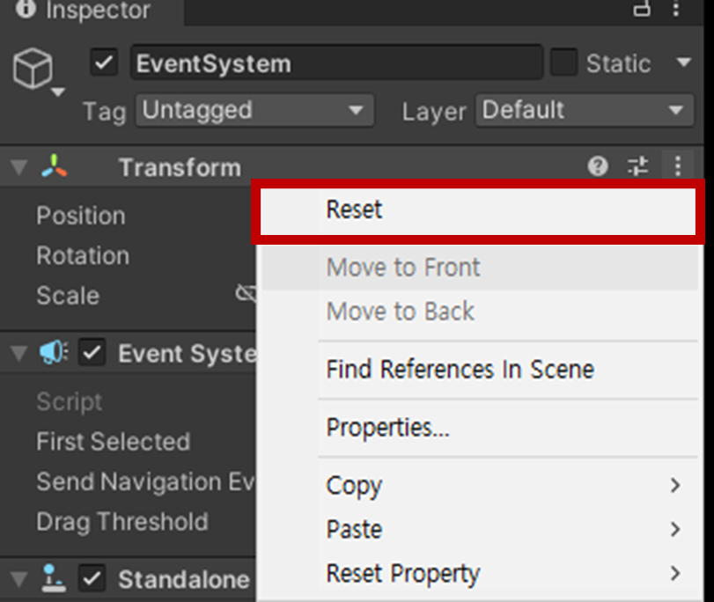This screenshot has height=602, width=714.
Task: Collapse the Event System component foldout
Action: click(18, 353)
